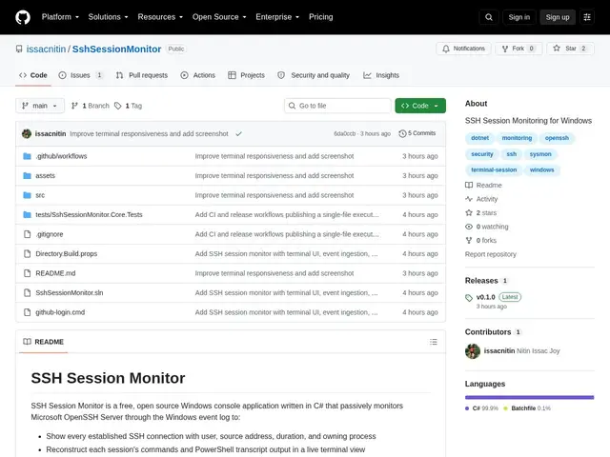The image size is (610, 457).
Task: Switch to the Insights tab
Action: click(381, 75)
